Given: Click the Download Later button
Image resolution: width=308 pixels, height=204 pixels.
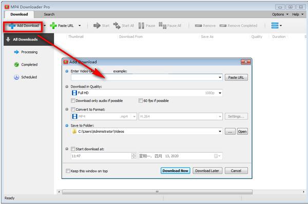Looking at the screenshot, I should click(x=207, y=171).
